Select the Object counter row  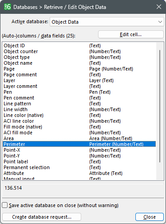[79, 51]
